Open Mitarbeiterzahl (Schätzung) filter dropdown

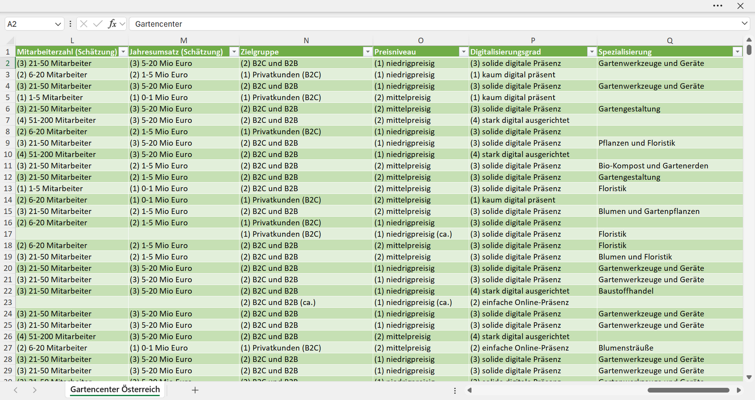tap(123, 52)
